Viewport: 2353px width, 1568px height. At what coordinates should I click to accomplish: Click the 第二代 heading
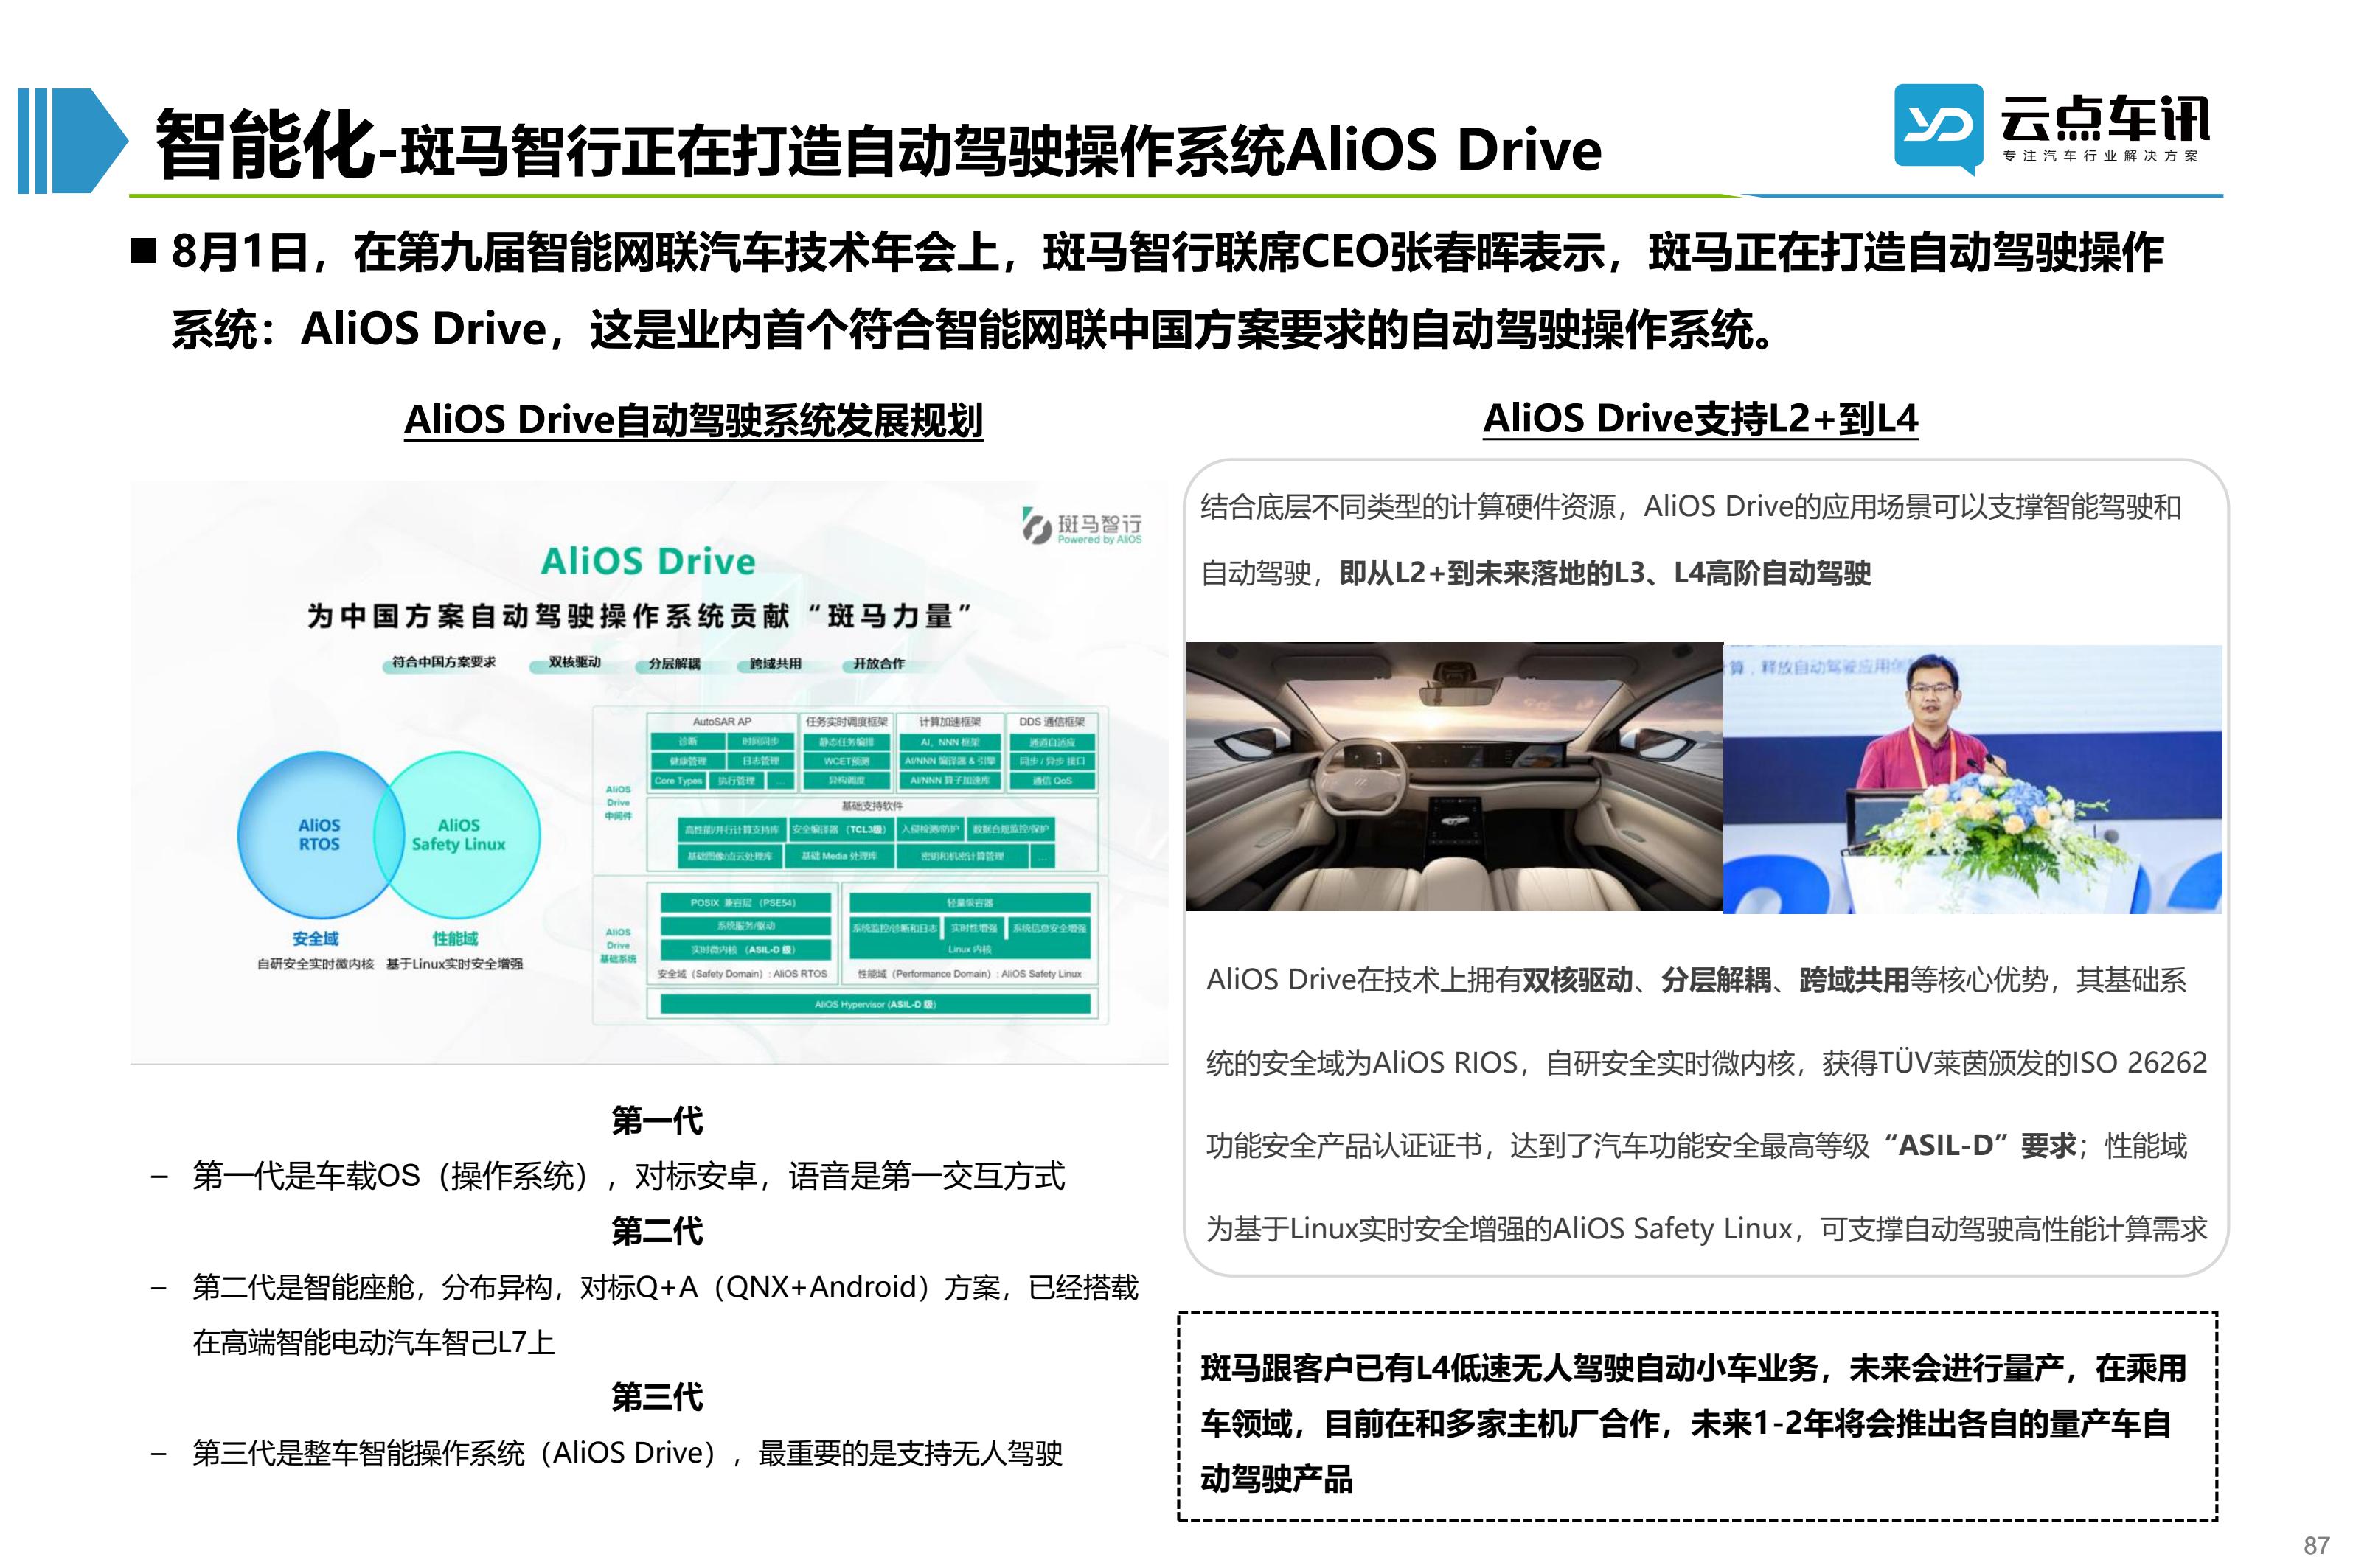(x=657, y=1230)
